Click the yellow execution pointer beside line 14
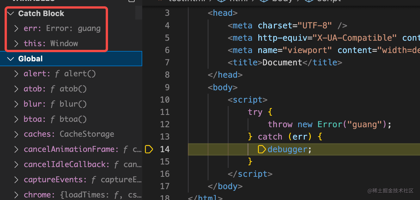 [149, 149]
